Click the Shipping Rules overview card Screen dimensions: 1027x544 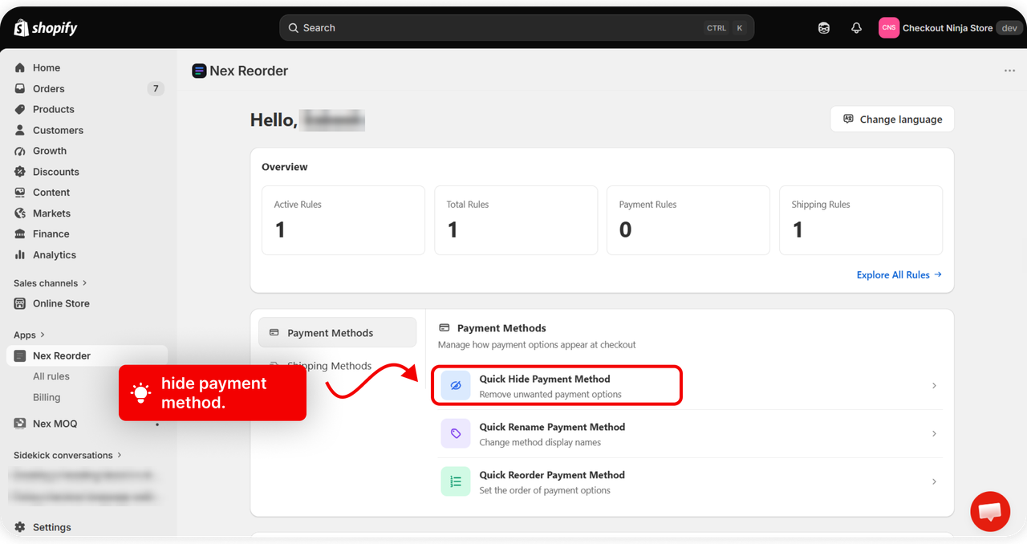[x=861, y=221]
